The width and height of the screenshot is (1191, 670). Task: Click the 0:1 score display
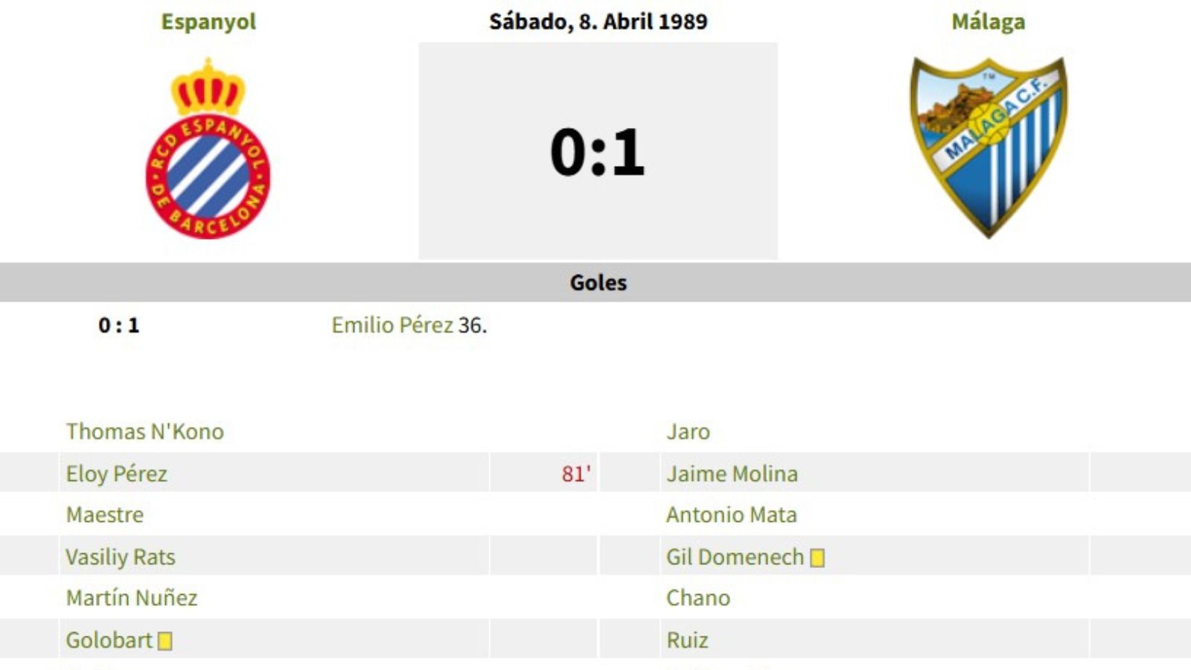coord(595,153)
